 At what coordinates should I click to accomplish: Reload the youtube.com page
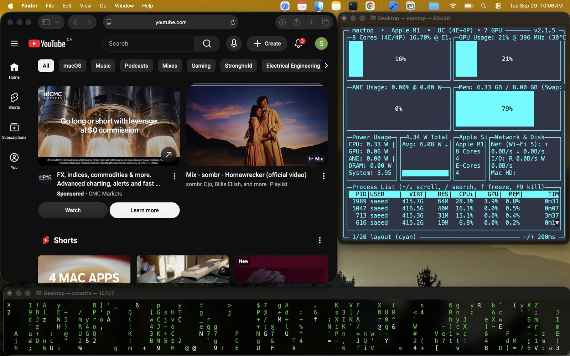[x=233, y=22]
